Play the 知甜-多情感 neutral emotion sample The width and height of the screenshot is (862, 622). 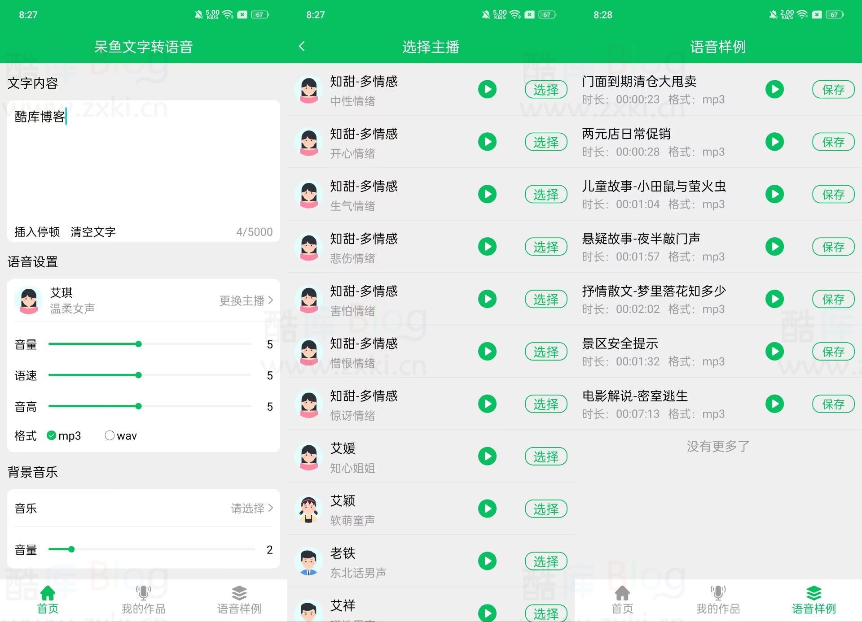(487, 89)
